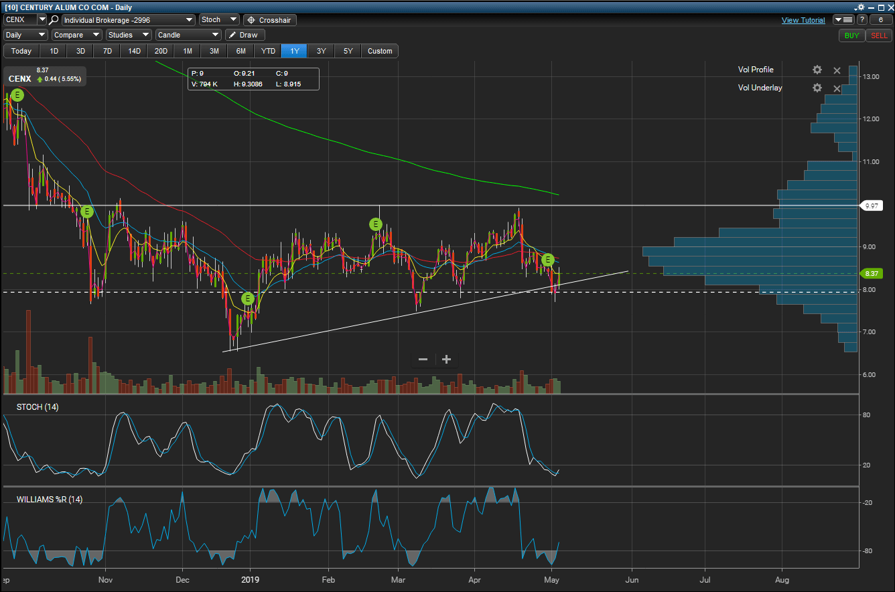The height and width of the screenshot is (592, 895).
Task: Click the Vol Underlay label
Action: click(760, 88)
